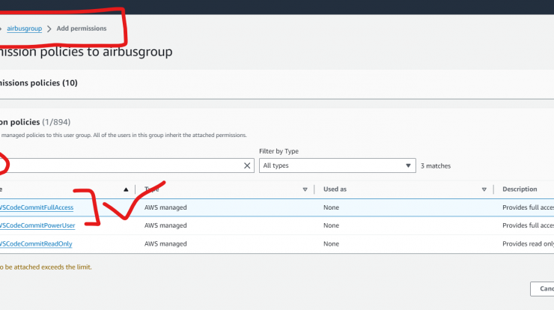Viewport: 554px width, 310px height.
Task: Open the airbusgroup breadcrumb link
Action: [x=25, y=28]
